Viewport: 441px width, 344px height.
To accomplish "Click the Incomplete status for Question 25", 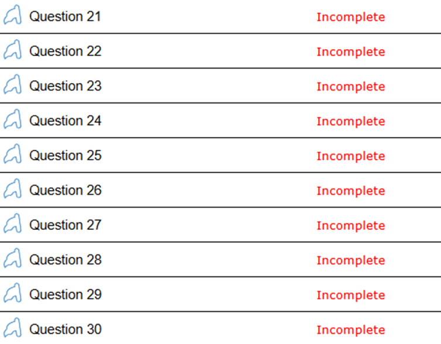I will tap(350, 156).
